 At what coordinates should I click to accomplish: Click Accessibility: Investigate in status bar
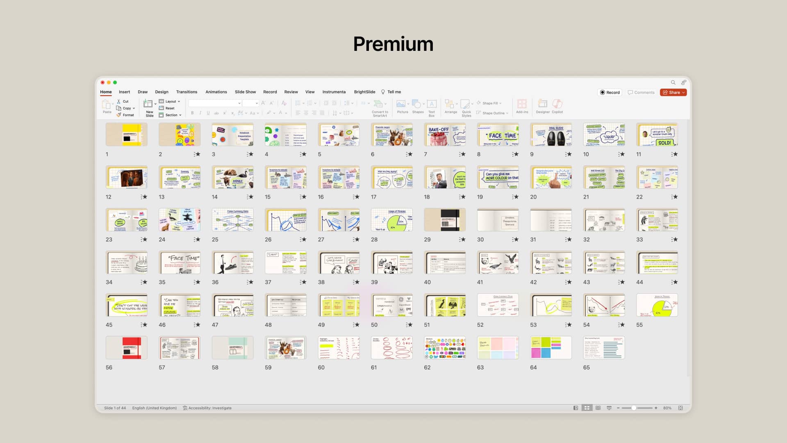point(207,408)
